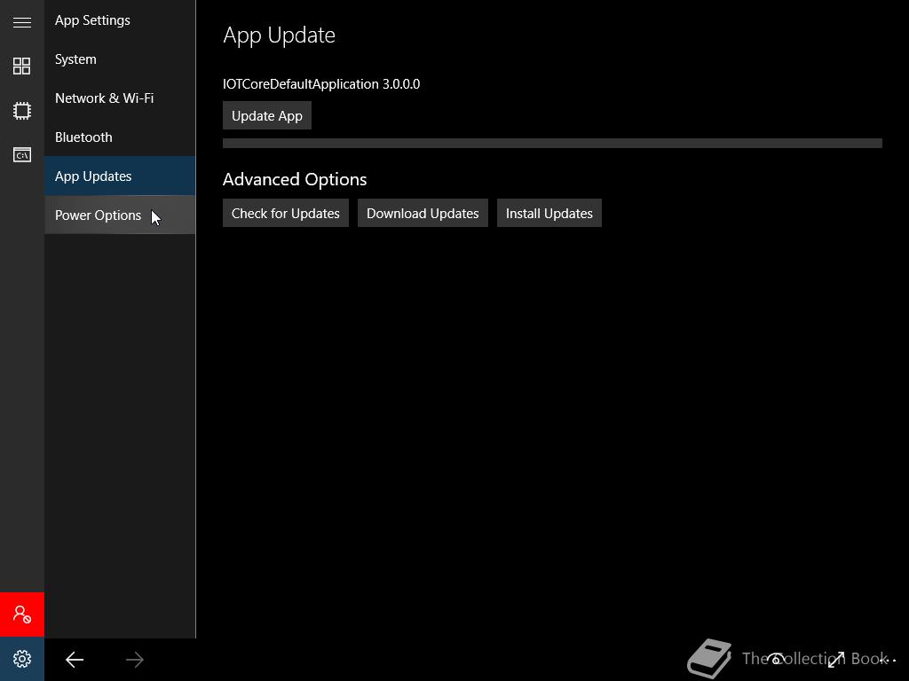Viewport: 909px width, 681px height.
Task: Open the three-dots more options icon
Action: [x=888, y=660]
